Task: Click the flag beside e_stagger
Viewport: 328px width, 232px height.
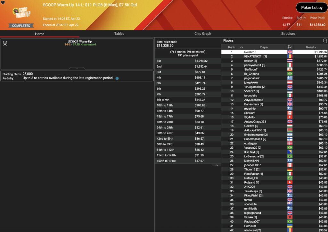Action: click(x=290, y=143)
